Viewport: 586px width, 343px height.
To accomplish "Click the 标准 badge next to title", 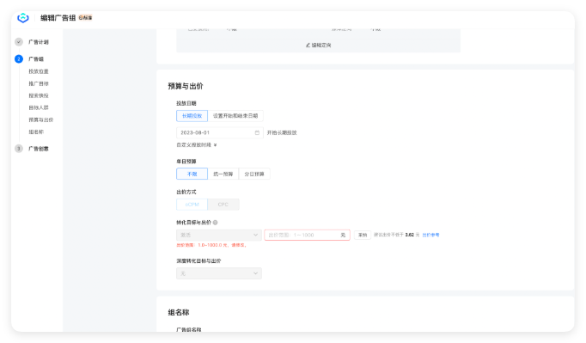I will [x=85, y=17].
